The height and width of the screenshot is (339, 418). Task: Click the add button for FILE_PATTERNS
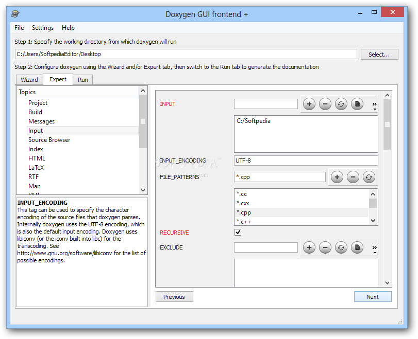pyautogui.click(x=337, y=177)
